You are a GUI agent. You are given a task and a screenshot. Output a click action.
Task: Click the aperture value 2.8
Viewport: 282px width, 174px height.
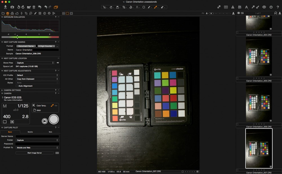[25, 117]
